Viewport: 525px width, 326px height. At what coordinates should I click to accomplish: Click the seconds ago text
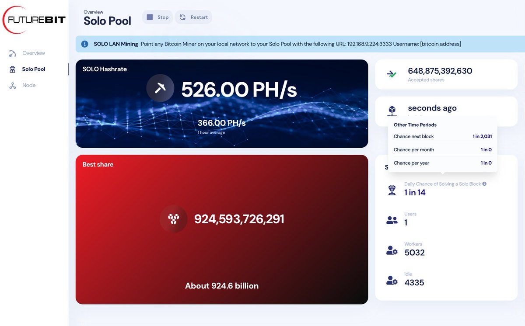(x=432, y=108)
